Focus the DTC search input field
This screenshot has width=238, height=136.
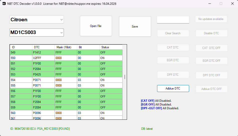pos(173,20)
